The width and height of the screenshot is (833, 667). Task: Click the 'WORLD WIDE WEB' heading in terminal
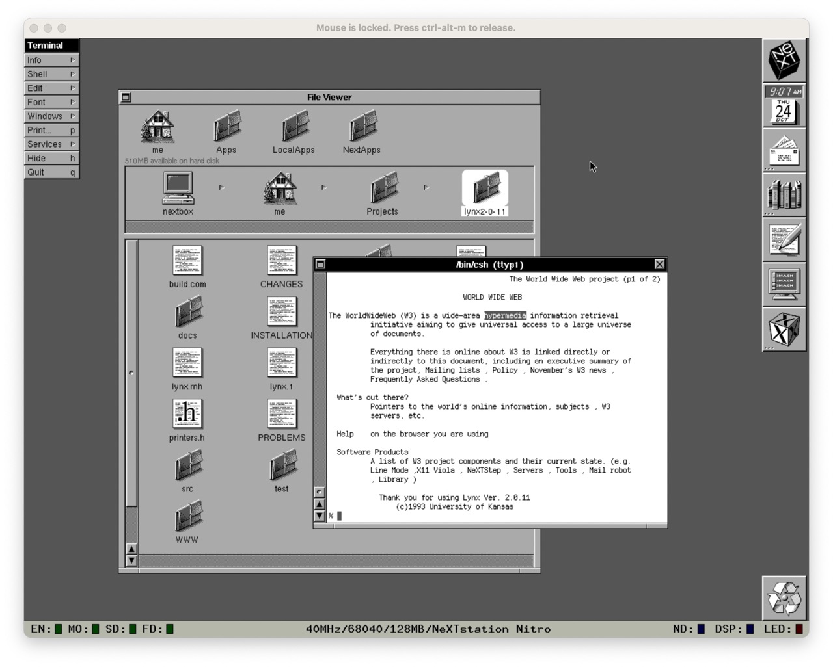(493, 298)
